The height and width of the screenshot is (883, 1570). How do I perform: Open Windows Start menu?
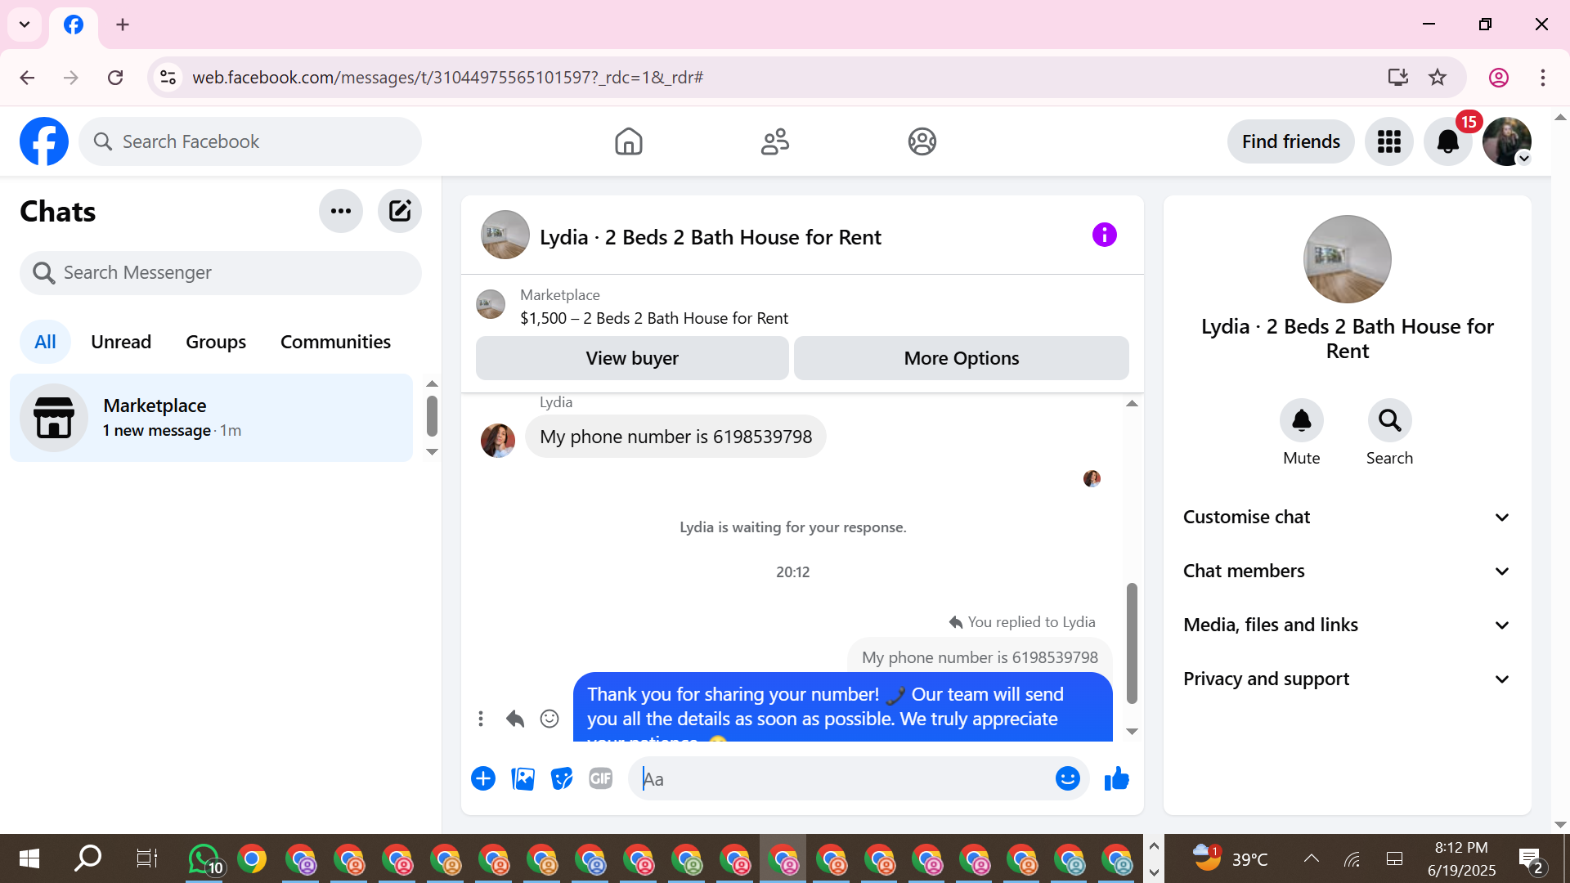[29, 858]
